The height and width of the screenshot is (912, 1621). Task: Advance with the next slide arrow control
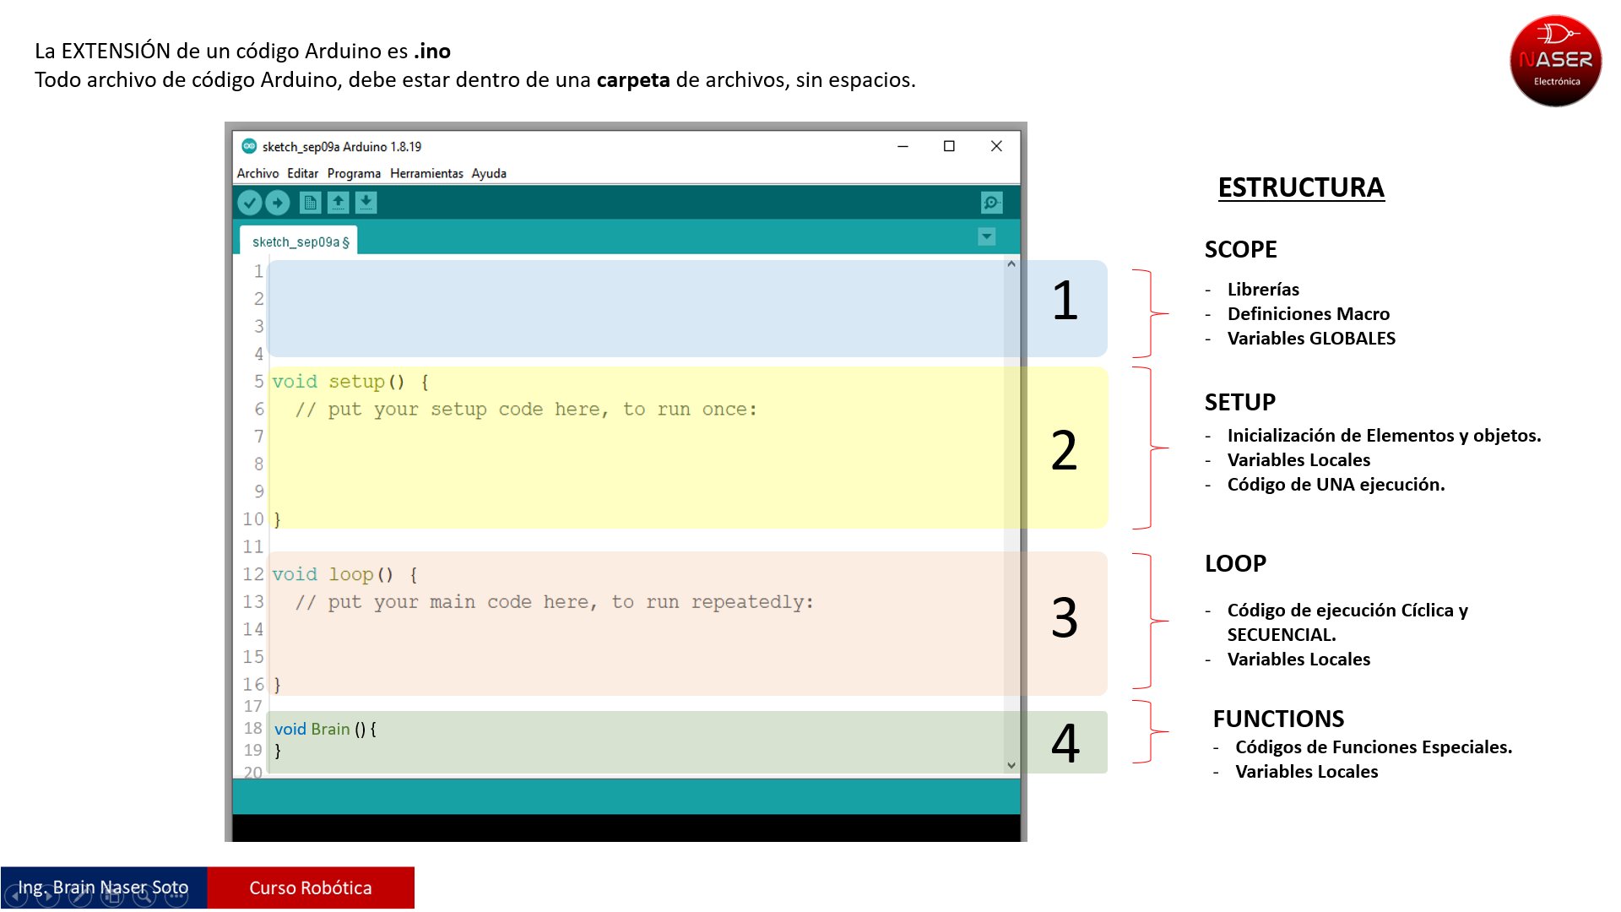47,896
